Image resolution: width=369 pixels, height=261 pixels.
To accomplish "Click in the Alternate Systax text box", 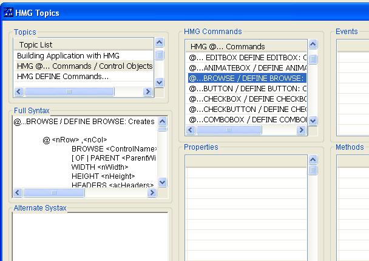I will coord(90,237).
